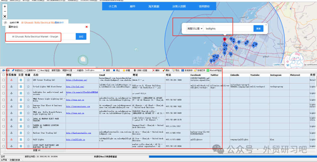The height and width of the screenshot is (162, 317).
Task: Open trade info anchor for LED Corner Trading
Action: point(11,80)
